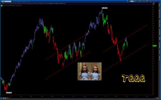Click the green current price tag on axis
Screen dimensions: 161x100
pos(154,46)
